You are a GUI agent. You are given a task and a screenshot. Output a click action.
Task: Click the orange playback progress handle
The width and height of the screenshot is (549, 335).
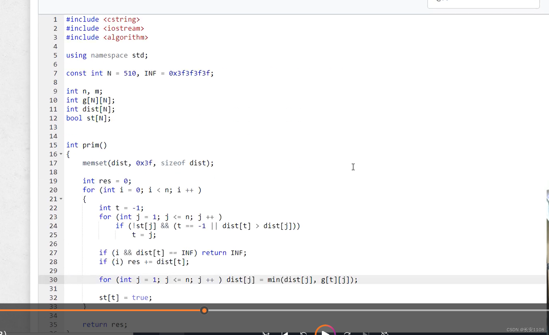coord(204,311)
